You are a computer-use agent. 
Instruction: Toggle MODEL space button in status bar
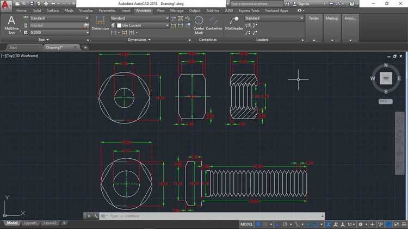[246, 224]
